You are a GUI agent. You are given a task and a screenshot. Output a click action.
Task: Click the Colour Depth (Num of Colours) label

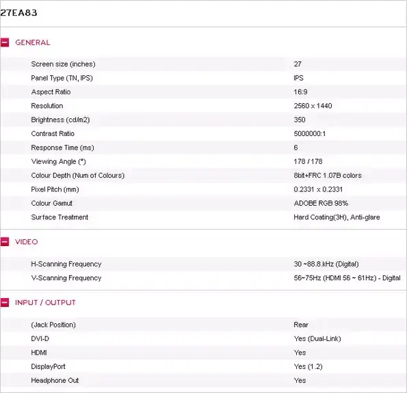(77, 176)
